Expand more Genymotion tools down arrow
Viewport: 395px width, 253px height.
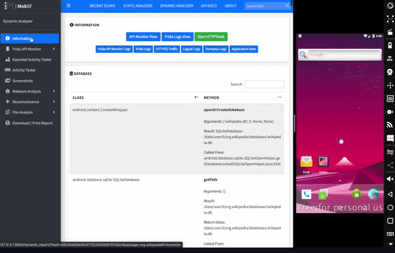point(390,244)
